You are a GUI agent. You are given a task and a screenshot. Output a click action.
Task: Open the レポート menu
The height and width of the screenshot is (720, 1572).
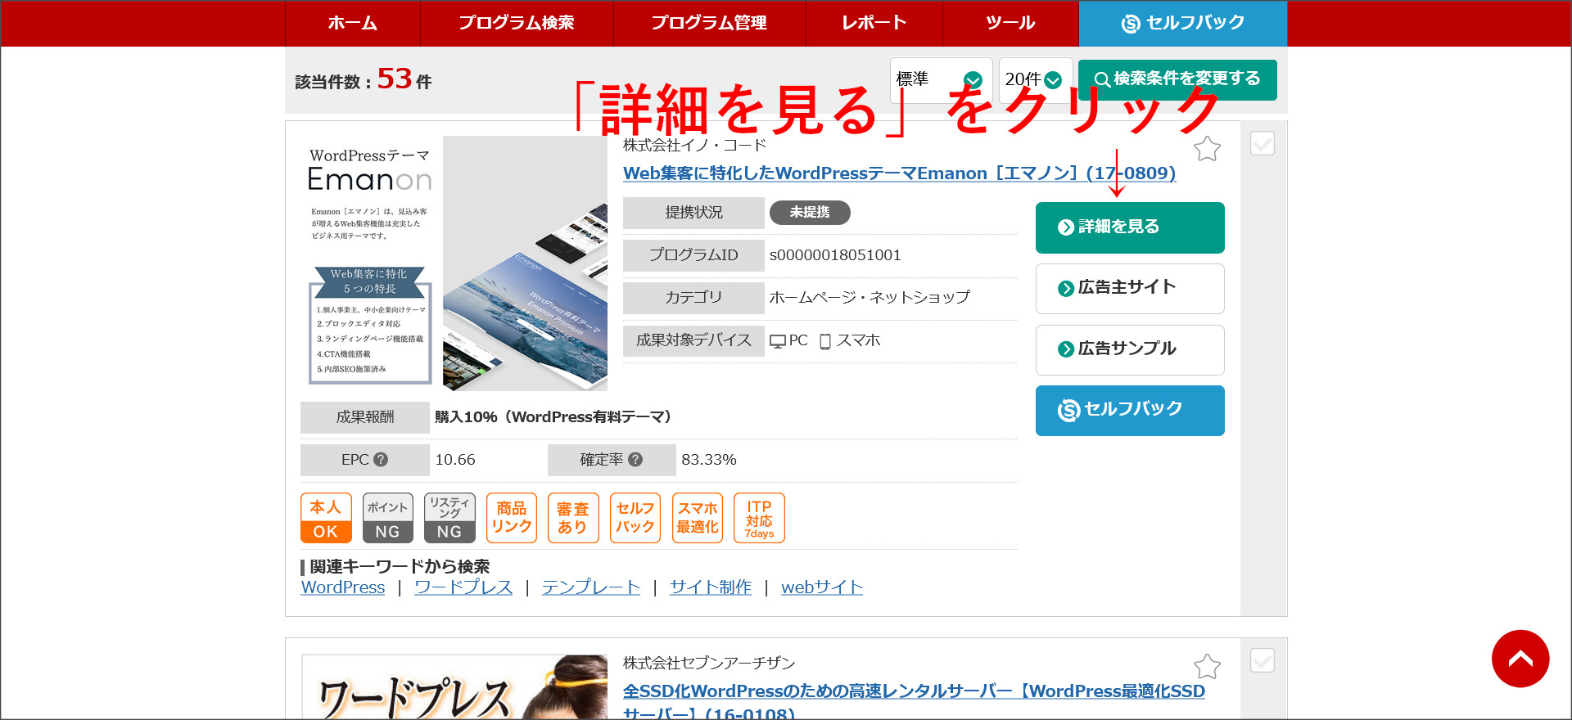coord(874,23)
